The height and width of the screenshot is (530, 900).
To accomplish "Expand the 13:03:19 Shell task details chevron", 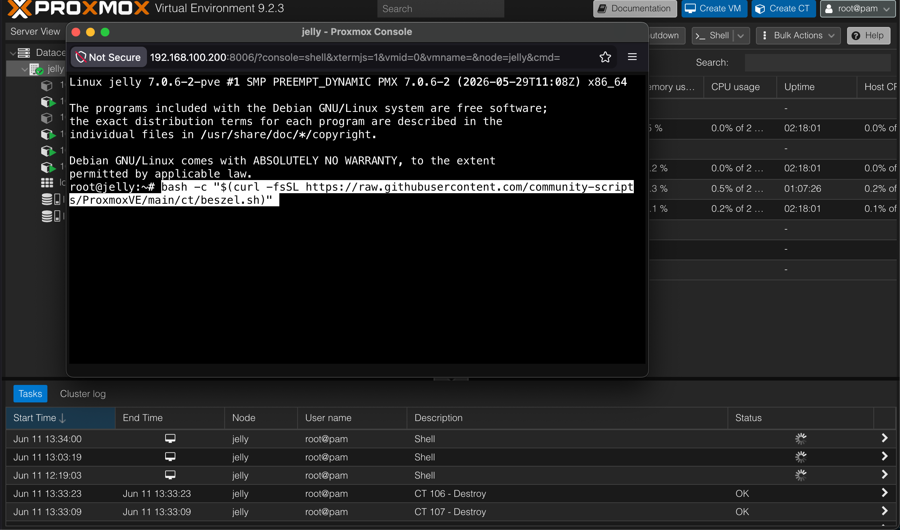I will click(x=884, y=456).
